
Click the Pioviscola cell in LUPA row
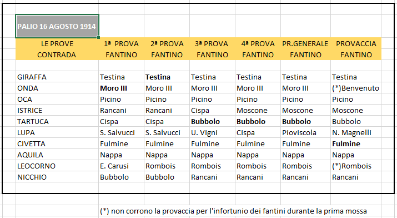pos(305,132)
